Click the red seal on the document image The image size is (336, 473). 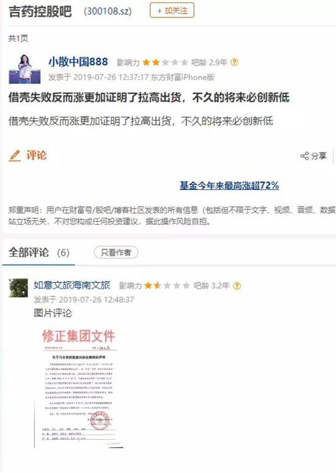coord(100,420)
